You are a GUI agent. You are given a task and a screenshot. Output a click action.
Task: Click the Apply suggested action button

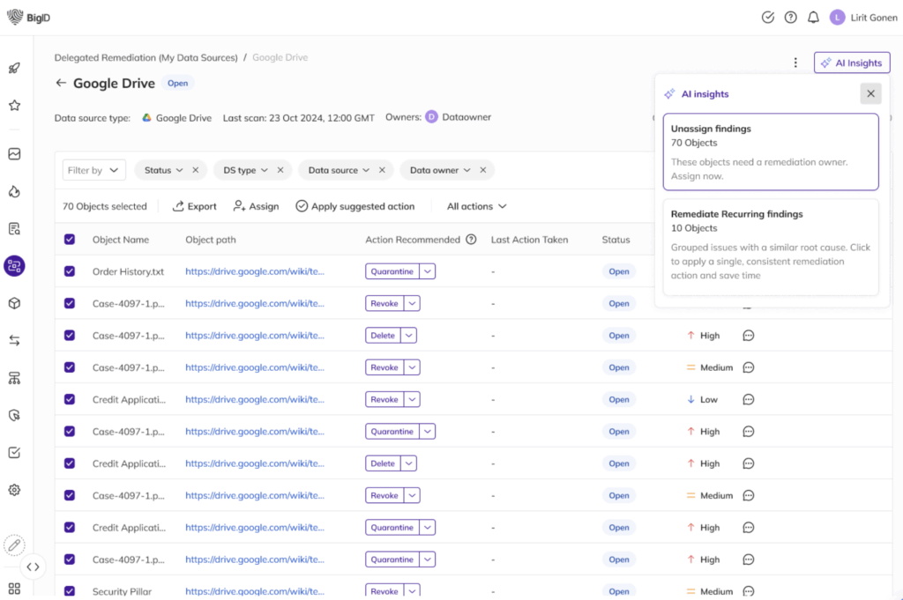(354, 206)
